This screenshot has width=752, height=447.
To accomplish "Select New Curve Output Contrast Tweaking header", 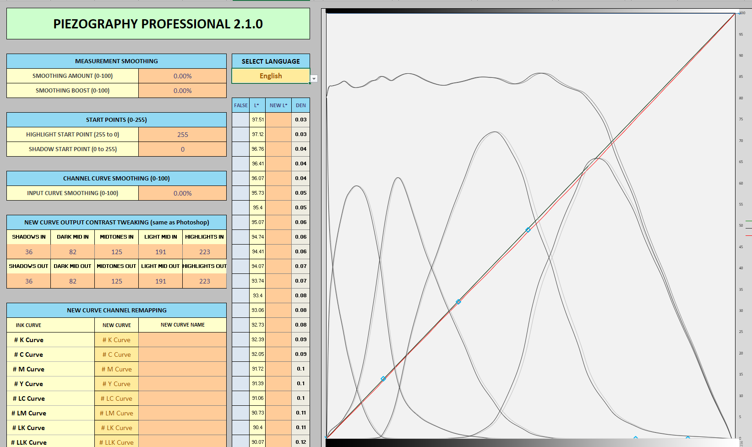I will [x=116, y=223].
